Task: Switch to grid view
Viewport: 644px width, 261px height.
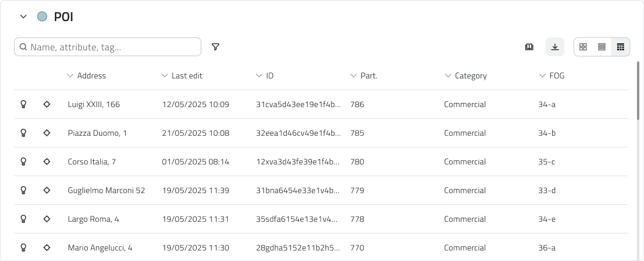Action: (x=583, y=47)
